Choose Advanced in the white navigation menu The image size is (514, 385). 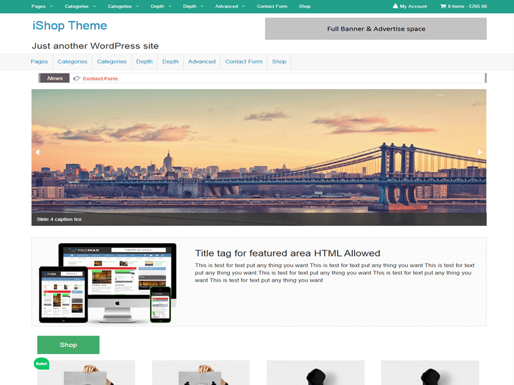[x=202, y=61]
